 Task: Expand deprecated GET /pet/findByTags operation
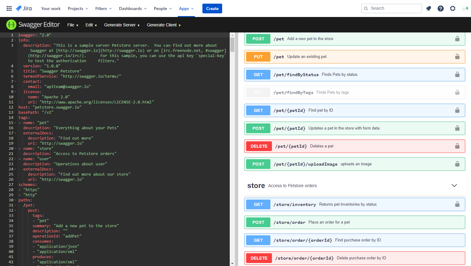click(354, 93)
